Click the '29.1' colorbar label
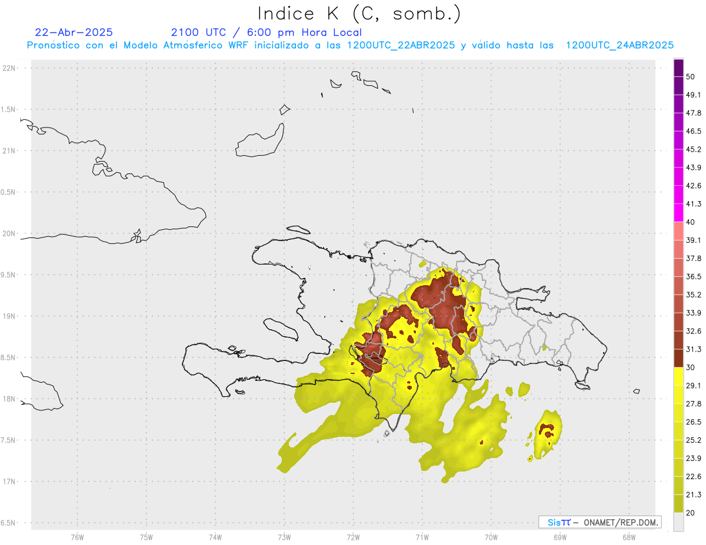This screenshot has width=706, height=545. pos(694,386)
